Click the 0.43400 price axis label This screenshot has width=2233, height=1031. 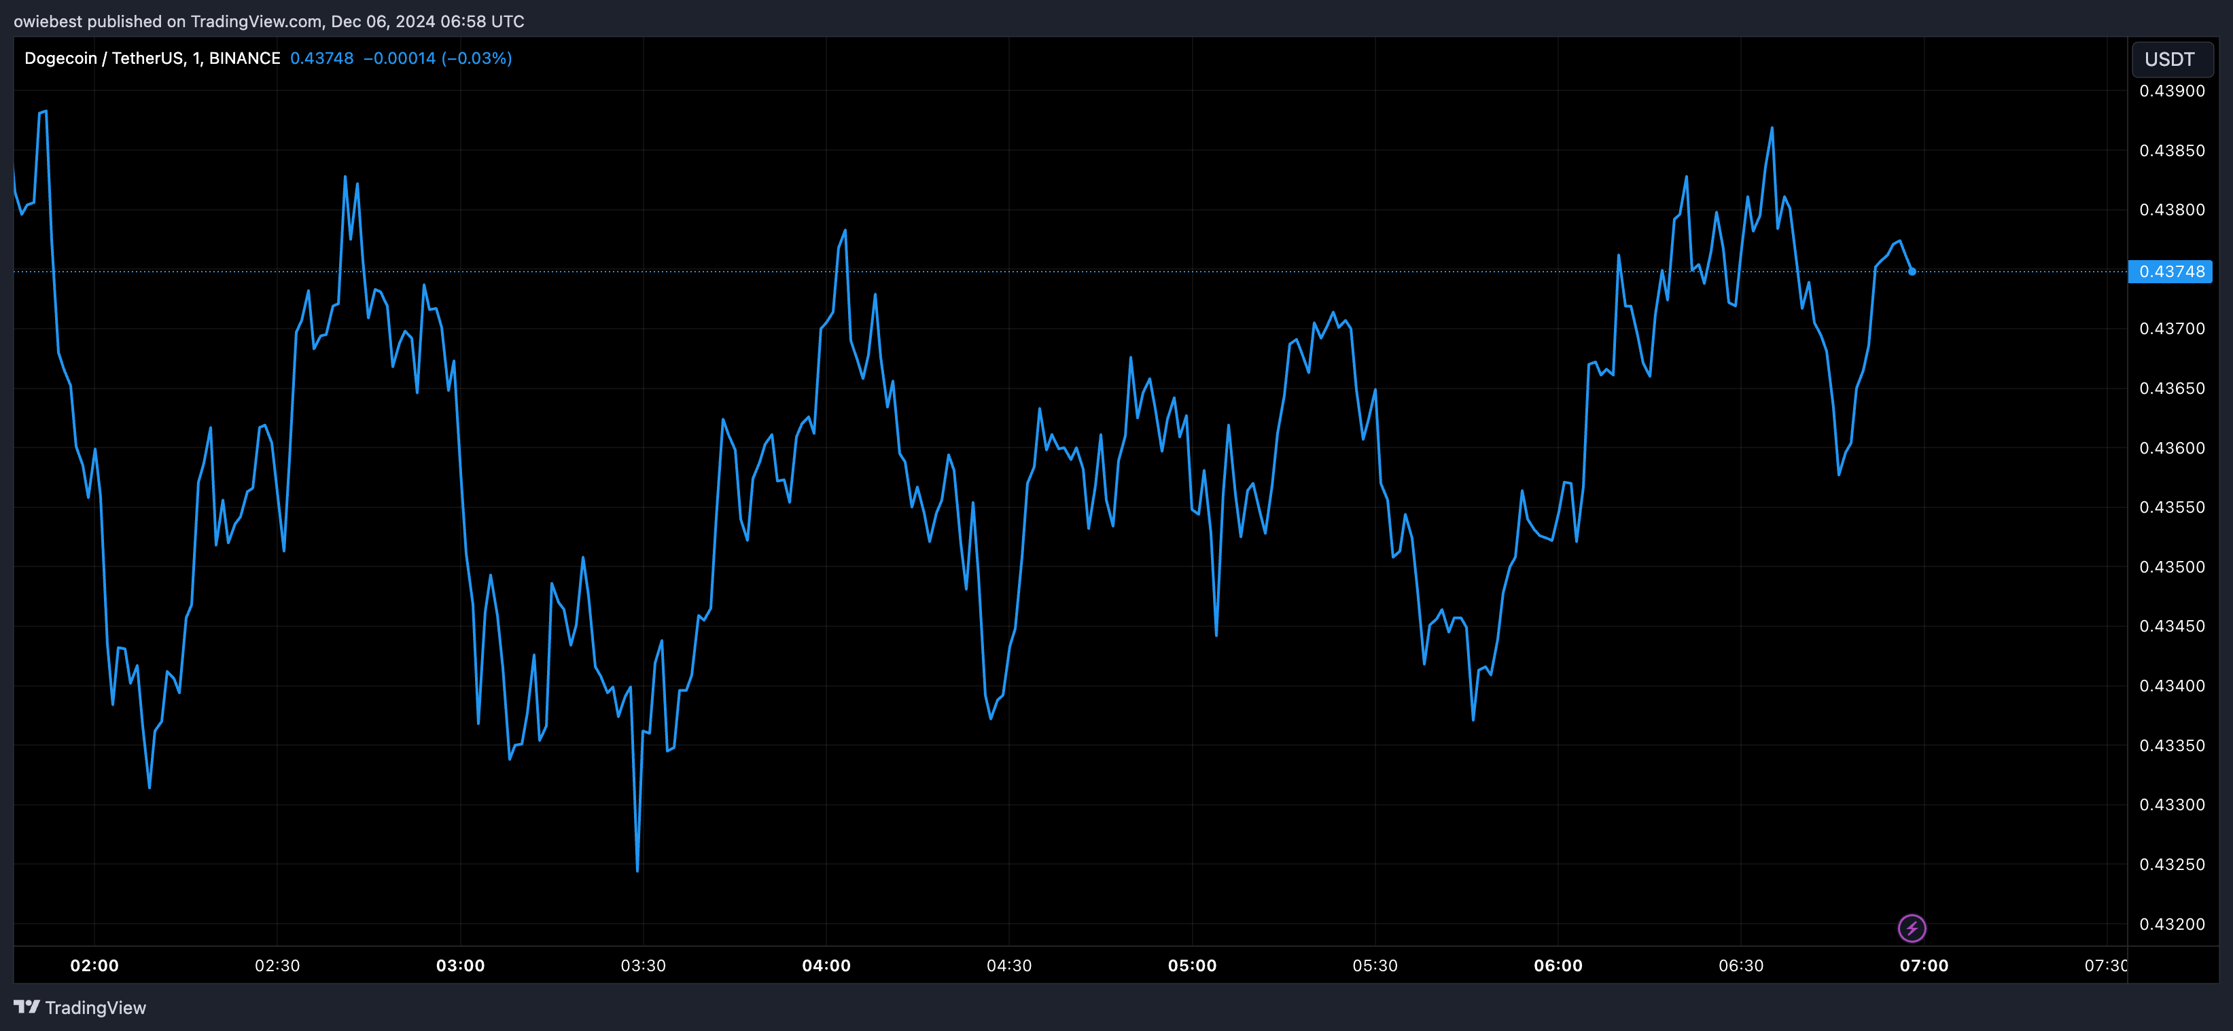(2171, 685)
